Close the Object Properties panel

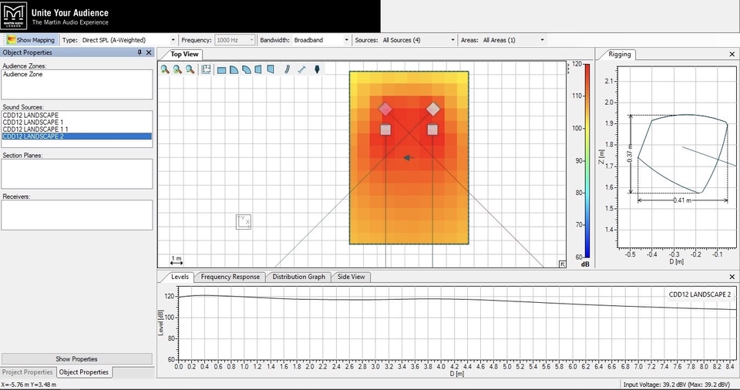tap(149, 52)
